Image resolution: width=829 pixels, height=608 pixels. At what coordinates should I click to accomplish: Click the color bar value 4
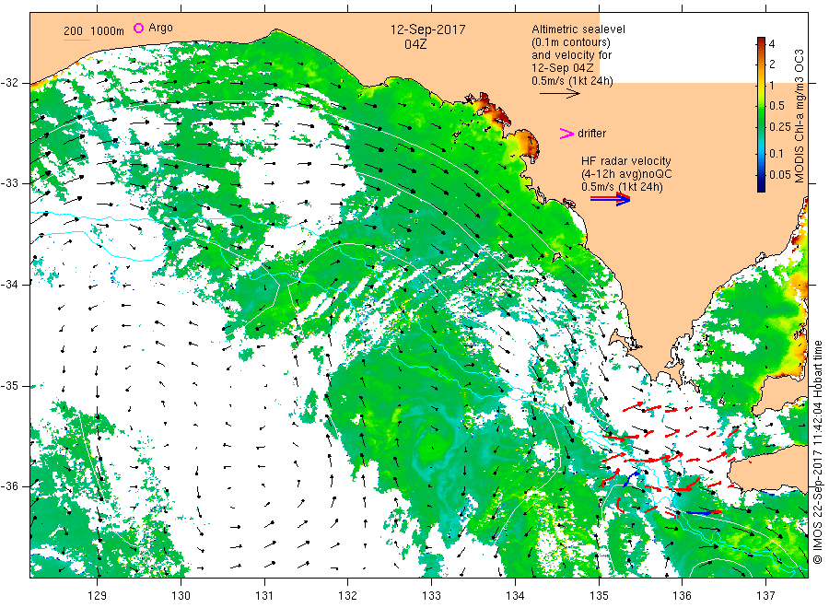pos(772,44)
